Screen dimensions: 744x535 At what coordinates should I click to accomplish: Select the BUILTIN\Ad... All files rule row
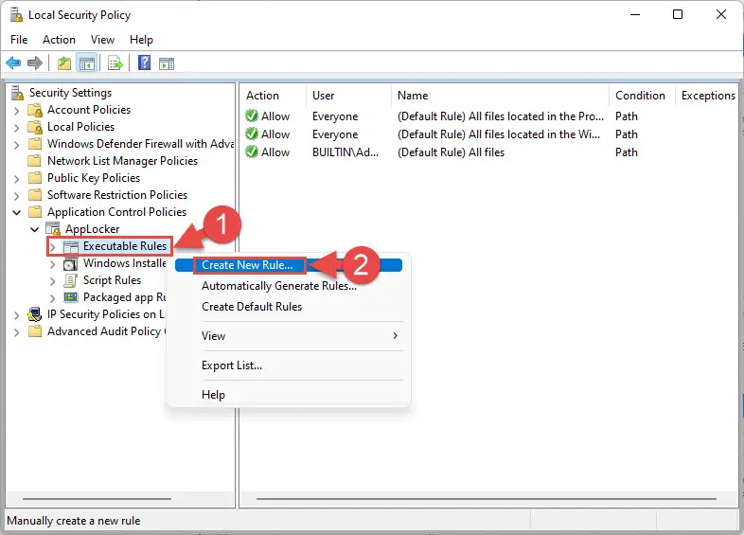tap(489, 152)
